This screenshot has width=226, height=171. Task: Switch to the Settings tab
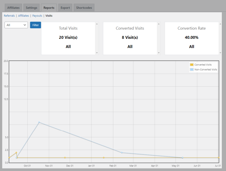[31, 8]
